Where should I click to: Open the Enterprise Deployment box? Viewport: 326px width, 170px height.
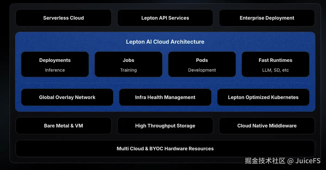tap(267, 18)
